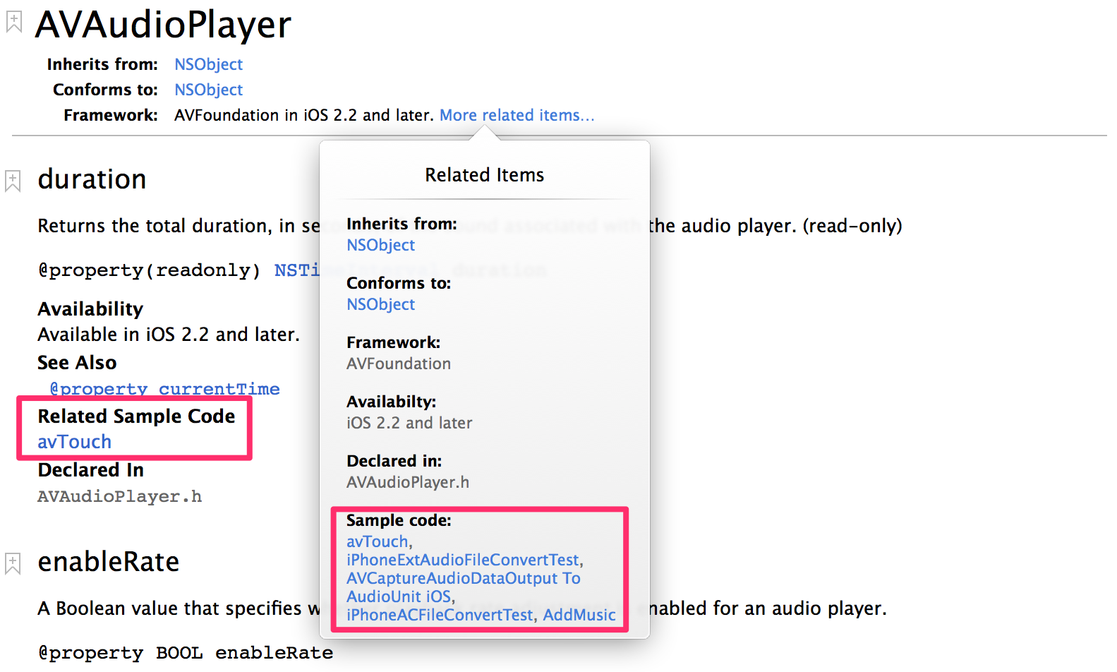Open AddMusic sample code link
This screenshot has height=672, width=1117.
(579, 615)
